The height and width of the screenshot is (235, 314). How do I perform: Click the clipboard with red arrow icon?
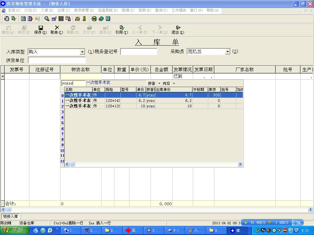click(30, 19)
